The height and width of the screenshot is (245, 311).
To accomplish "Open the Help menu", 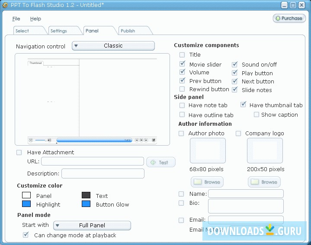I will [x=36, y=19].
